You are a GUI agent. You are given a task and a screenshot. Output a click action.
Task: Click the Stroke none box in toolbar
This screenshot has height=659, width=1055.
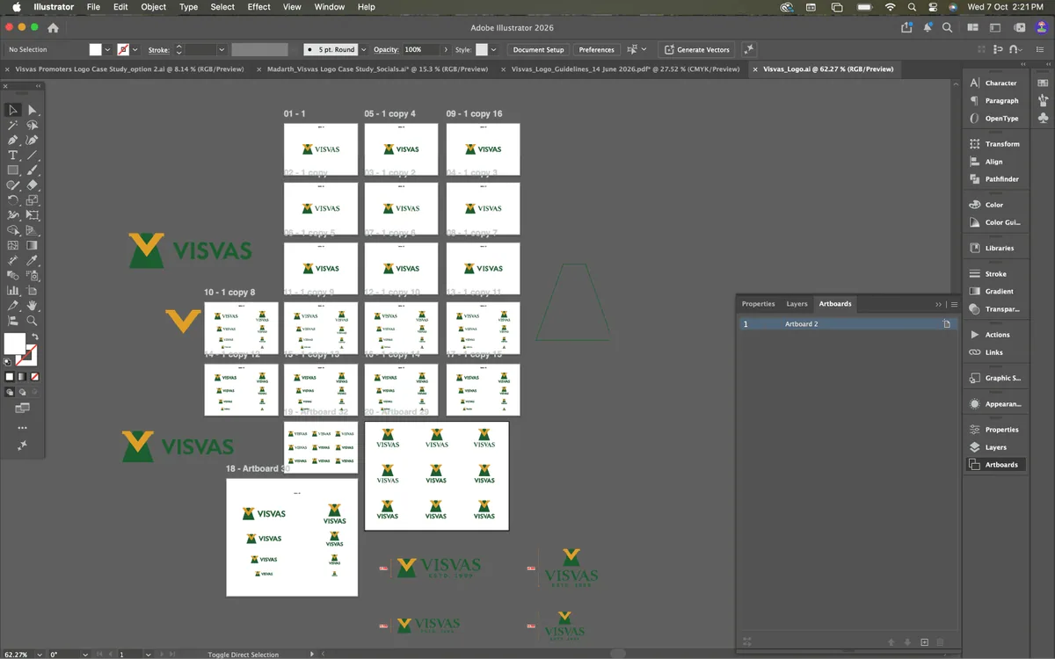pos(28,355)
